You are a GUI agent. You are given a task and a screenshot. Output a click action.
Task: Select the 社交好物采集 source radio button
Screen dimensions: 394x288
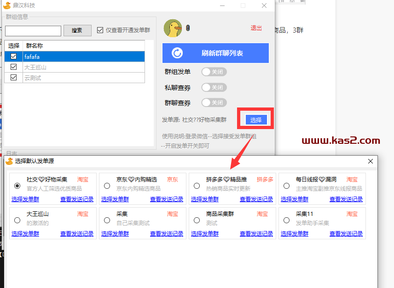tap(17, 186)
